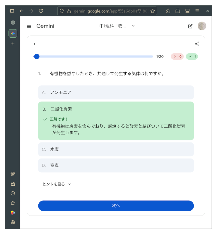Open settings gear in the sidebar
Viewport: 217px width, 234px height.
coord(13,222)
